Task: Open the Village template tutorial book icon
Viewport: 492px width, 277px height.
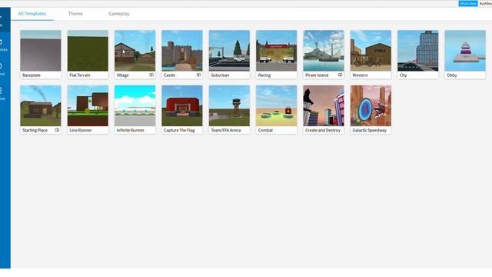Action: point(151,75)
